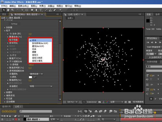
Task: Collapse the 粒子 group
Action: coord(5,31)
